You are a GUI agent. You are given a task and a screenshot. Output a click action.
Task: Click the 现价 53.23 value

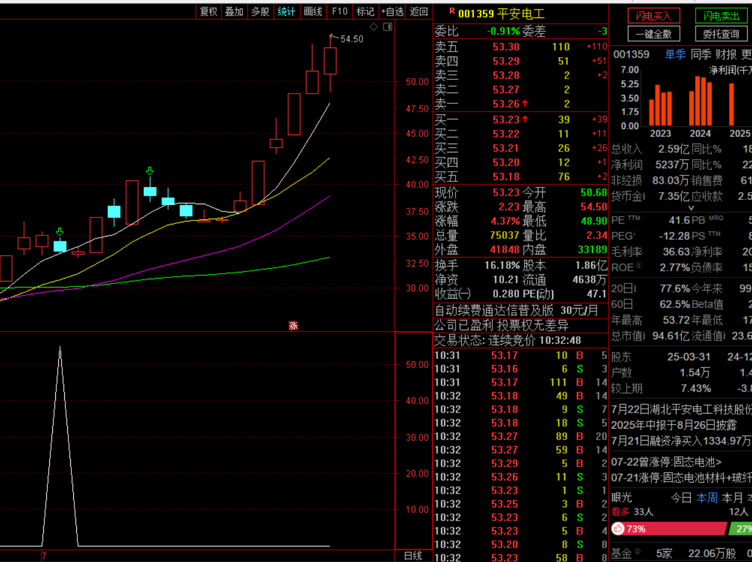[x=506, y=192]
